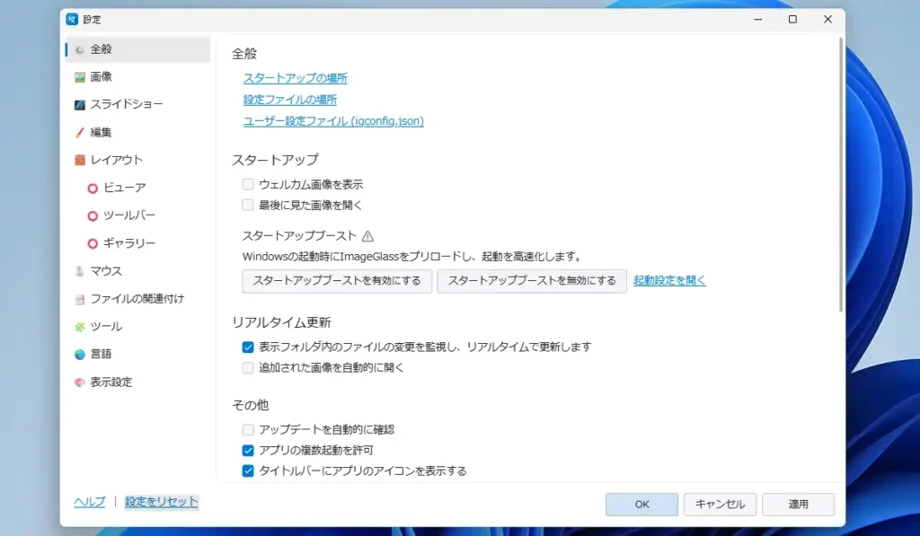
Task: Uncheck 追加された画像を自動的に開く option
Action: click(248, 365)
